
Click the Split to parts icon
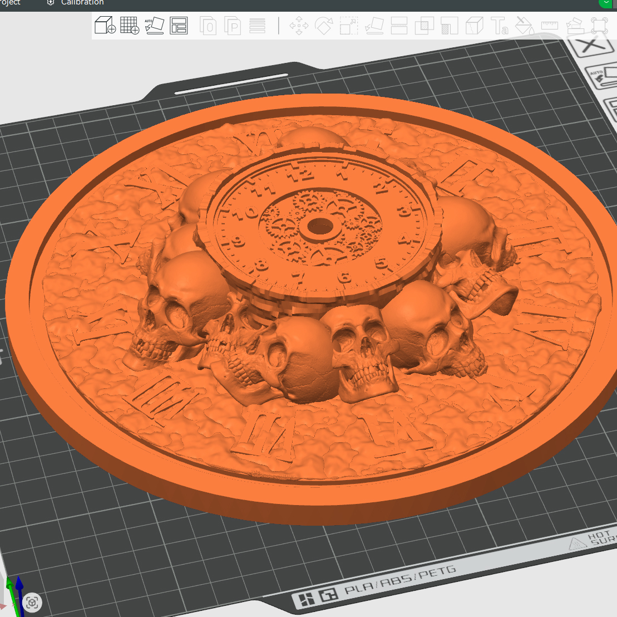[x=233, y=26]
